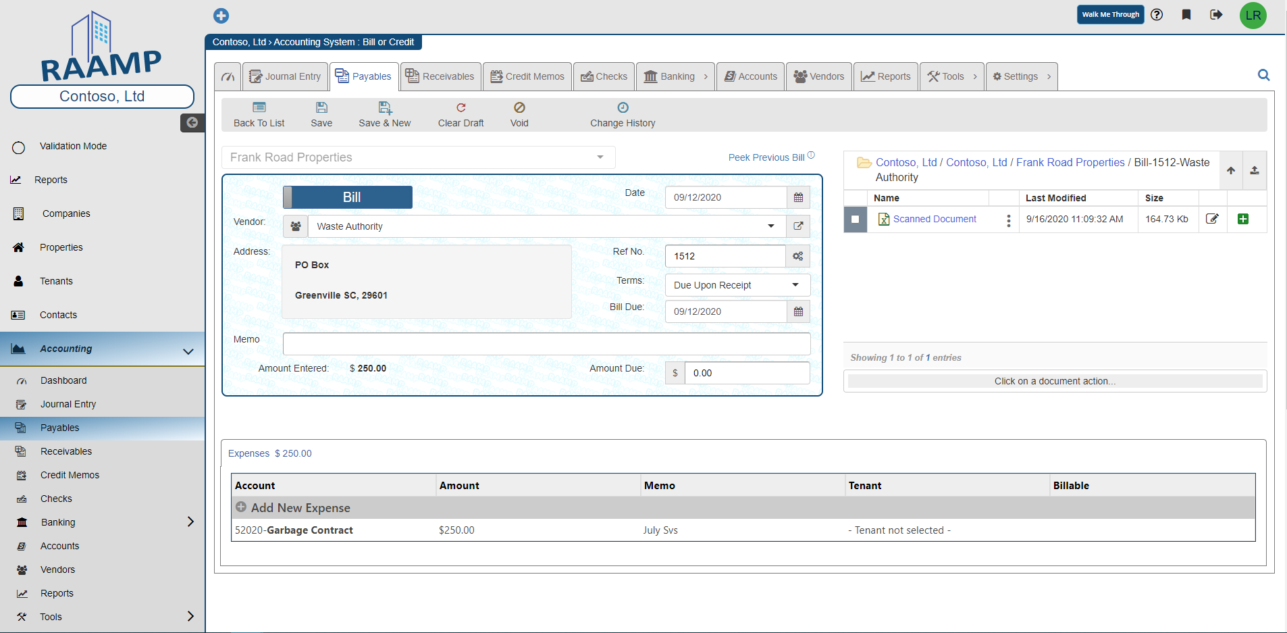This screenshot has height=633, width=1287.
Task: Open the Date calendar picker icon
Action: coord(798,197)
